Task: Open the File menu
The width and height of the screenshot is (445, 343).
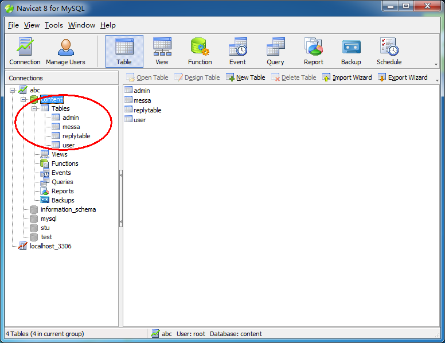Action: click(13, 25)
